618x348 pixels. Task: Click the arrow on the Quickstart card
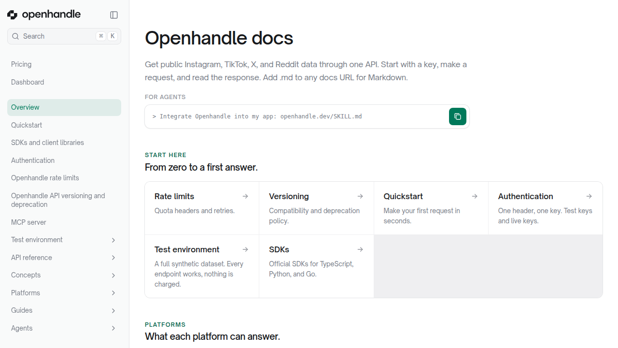coord(475,196)
